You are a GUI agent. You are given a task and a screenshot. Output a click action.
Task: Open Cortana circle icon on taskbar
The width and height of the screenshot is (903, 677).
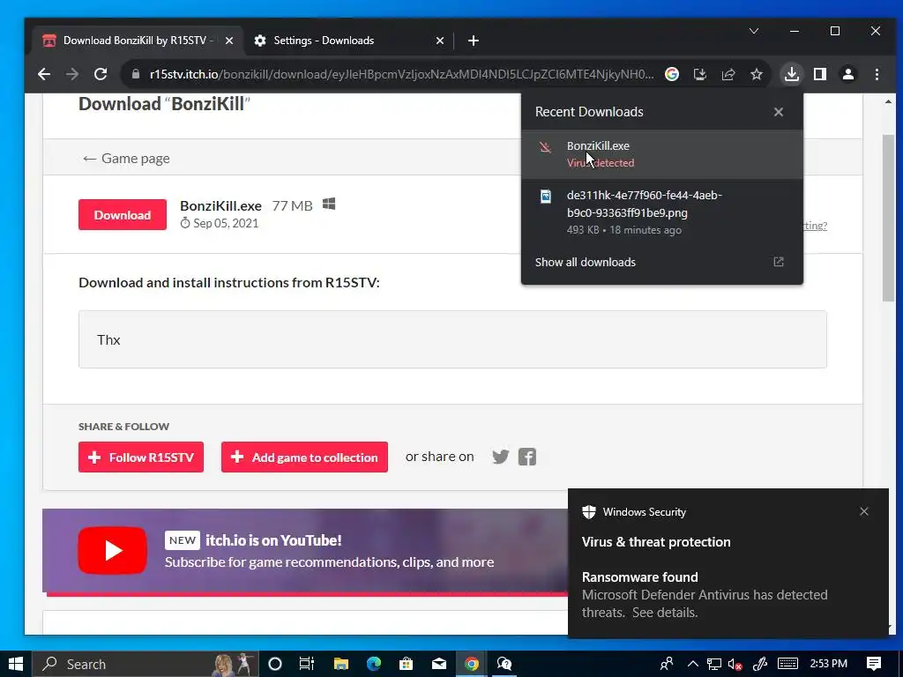[275, 664]
